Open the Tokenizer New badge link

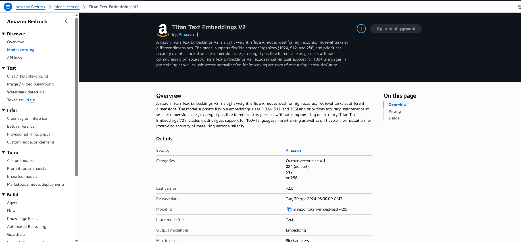click(30, 100)
